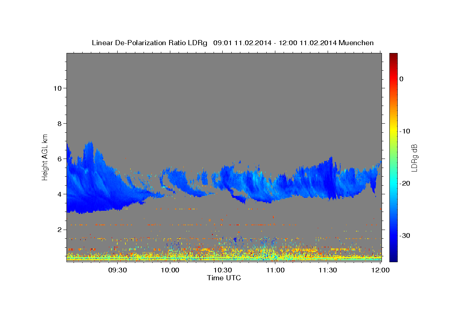Click the "LDRg dB" colorbar label
472x314 pixels.
pyautogui.click(x=414, y=157)
